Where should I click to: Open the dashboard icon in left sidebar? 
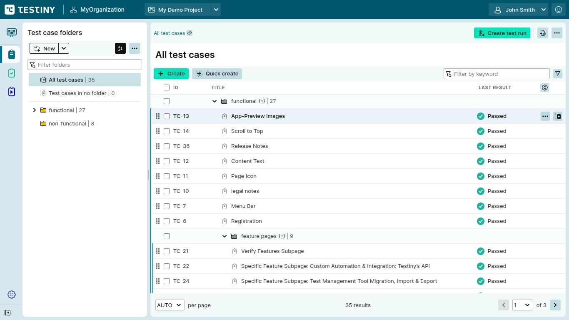pyautogui.click(x=12, y=32)
